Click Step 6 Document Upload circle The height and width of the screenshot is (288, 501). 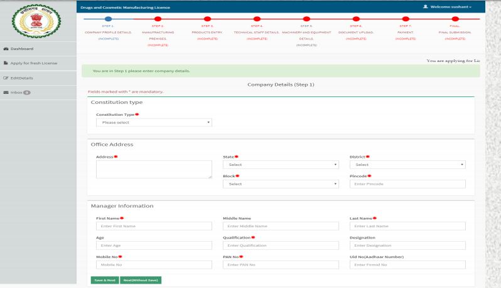pos(357,19)
